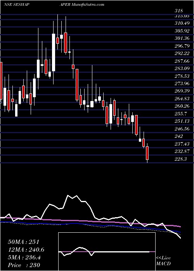Select the 255.7 price axis label

(x=181, y=113)
